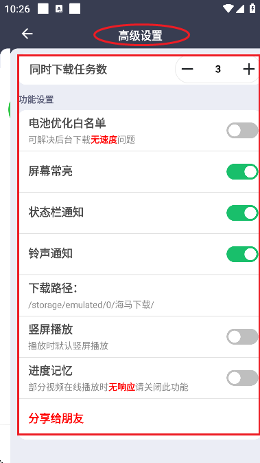Tap the cellular signal icon
Image resolution: width=260 pixels, height=463 pixels.
pos(240,9)
